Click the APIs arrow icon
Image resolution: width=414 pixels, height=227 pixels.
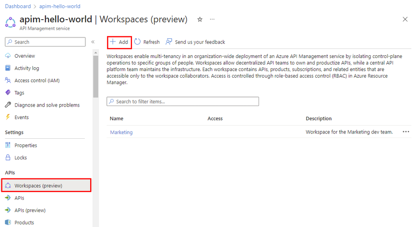pos(8,198)
